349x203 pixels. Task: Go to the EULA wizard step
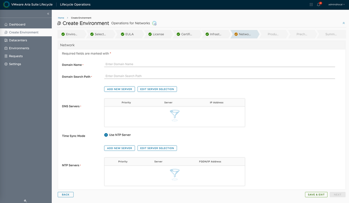pos(129,34)
